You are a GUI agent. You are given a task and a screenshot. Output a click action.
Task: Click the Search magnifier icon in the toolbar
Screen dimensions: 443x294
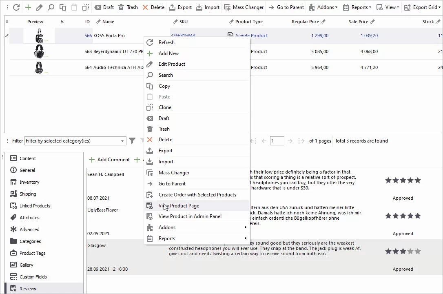coord(51,7)
